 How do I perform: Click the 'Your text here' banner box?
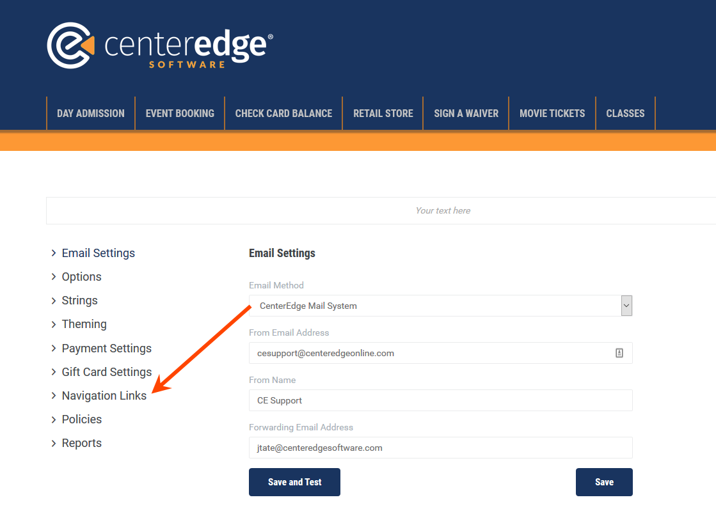pos(381,210)
